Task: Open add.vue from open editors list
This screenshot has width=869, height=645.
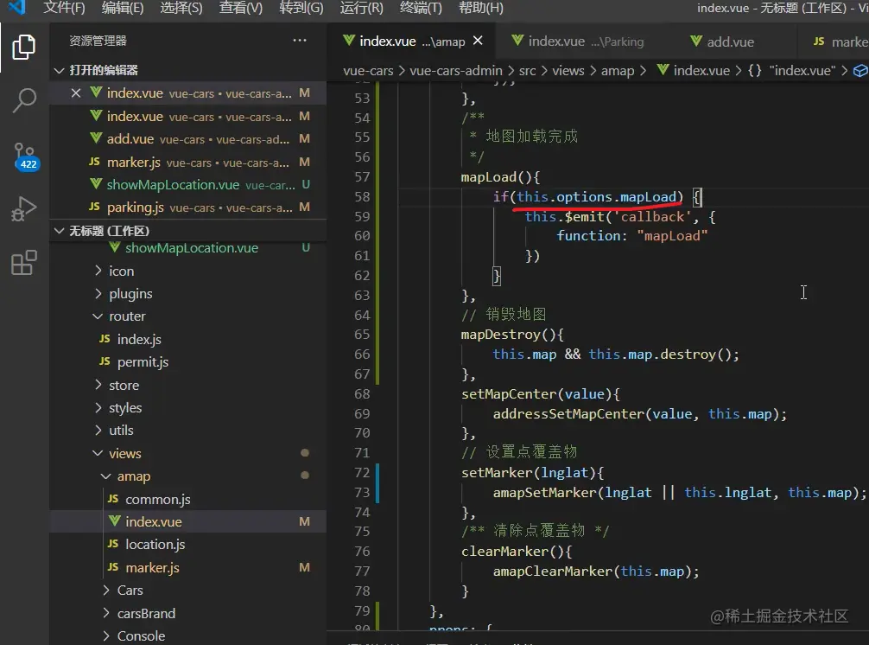Action: (187, 138)
